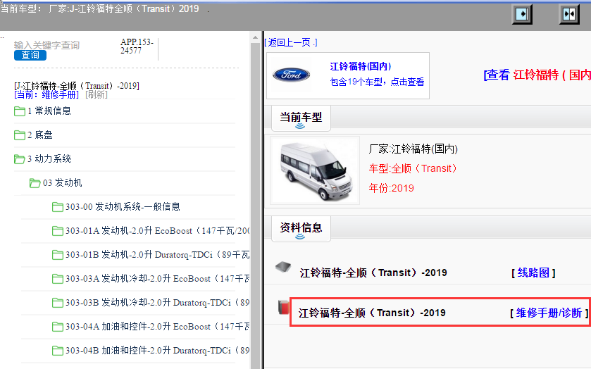Select the 资料信息 tab
591x369 pixels.
click(301, 228)
